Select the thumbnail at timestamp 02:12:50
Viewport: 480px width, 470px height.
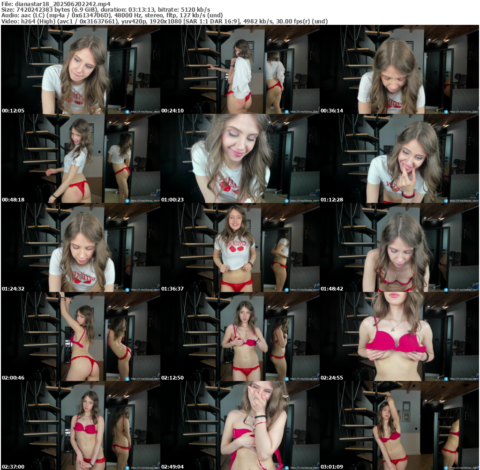point(240,336)
